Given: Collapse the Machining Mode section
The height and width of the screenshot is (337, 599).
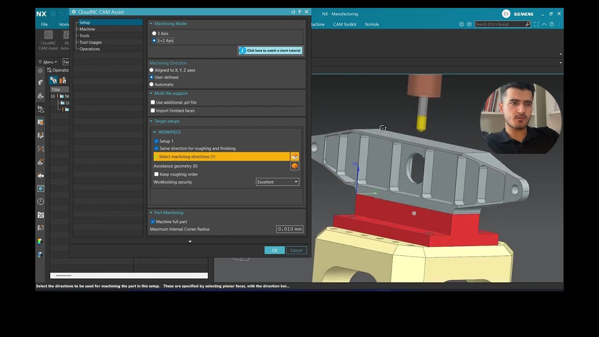Looking at the screenshot, I should coord(151,24).
